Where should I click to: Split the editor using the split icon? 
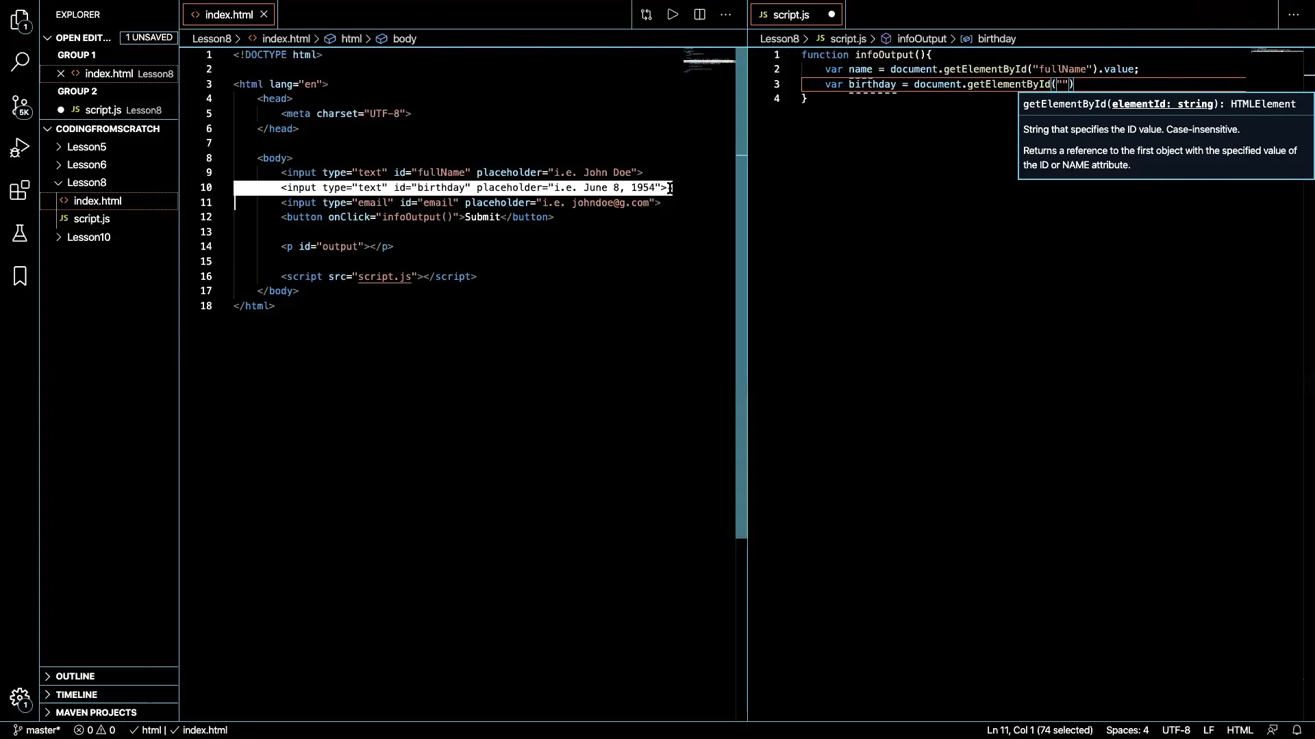pyautogui.click(x=699, y=14)
